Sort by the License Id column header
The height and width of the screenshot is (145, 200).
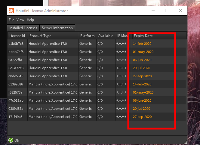click(x=18, y=36)
